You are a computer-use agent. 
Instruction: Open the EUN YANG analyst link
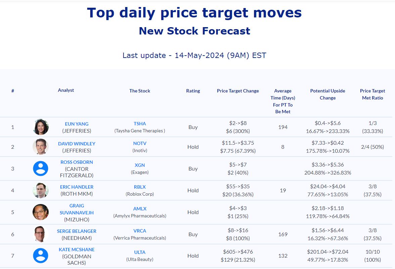pos(77,124)
